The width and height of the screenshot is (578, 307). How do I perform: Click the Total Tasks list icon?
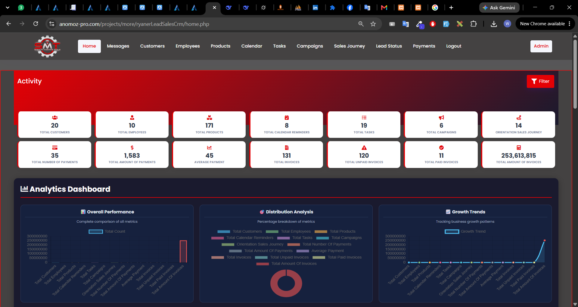pos(364,118)
